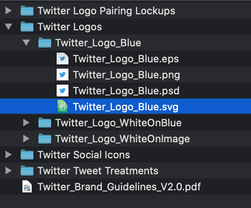Click the Twitter_Logo_Blue folder icon

[x=45, y=43]
